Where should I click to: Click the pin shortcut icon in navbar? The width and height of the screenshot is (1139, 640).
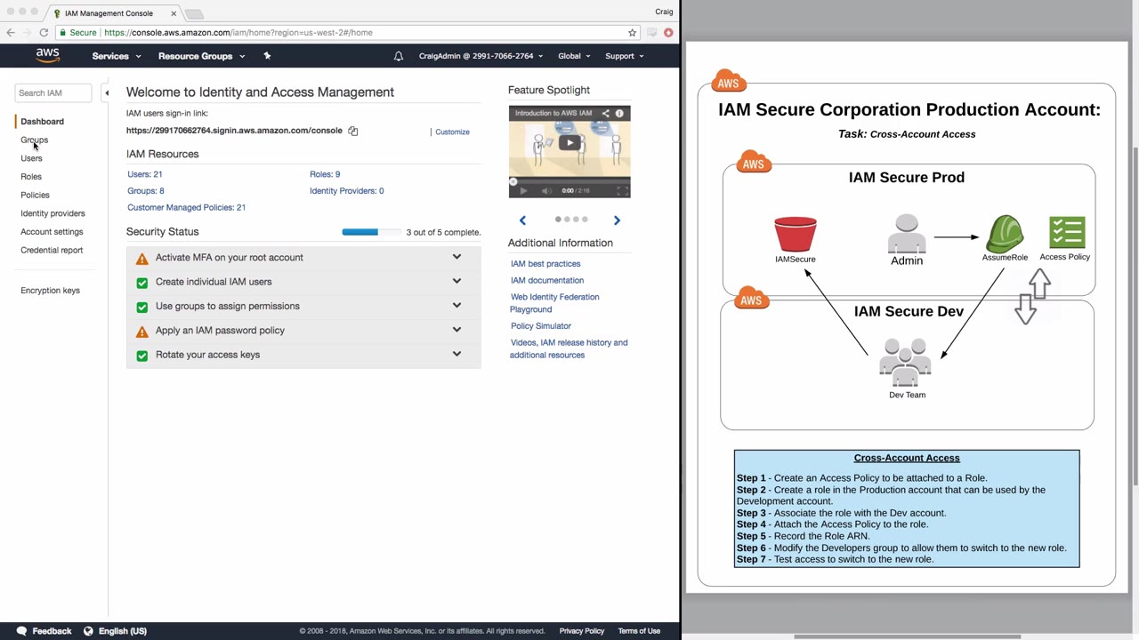click(x=267, y=56)
